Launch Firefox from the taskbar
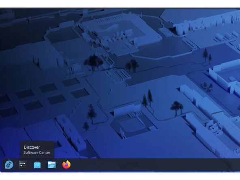Screen dimensions: 240x180 66,165
